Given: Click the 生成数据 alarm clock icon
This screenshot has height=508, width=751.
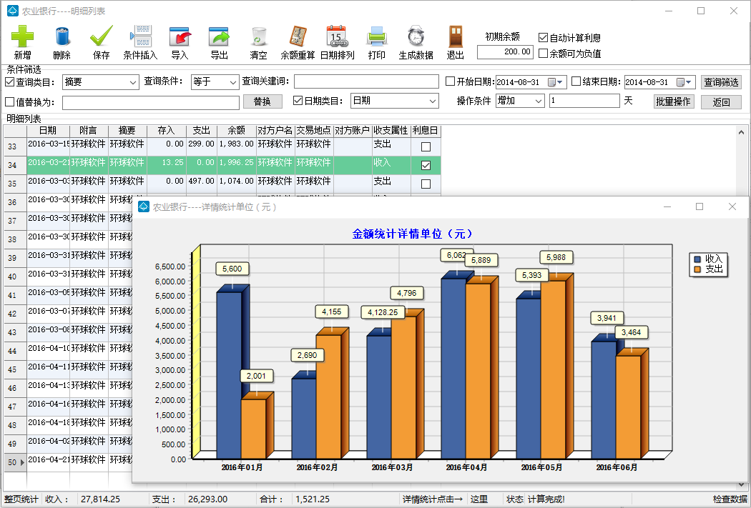Looking at the screenshot, I should tap(416, 36).
